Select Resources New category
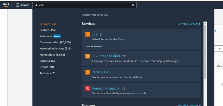Screen dimensions: 223x106 50,36
